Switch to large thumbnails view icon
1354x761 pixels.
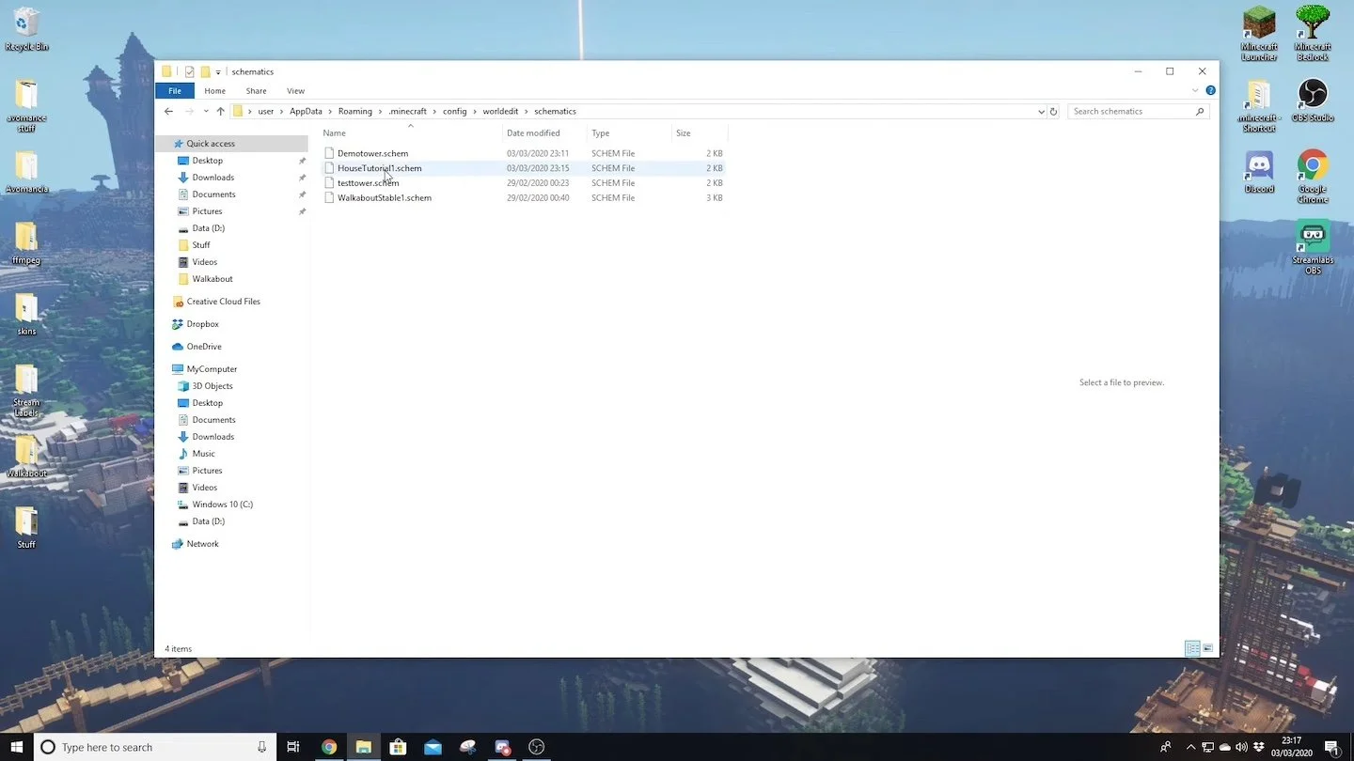point(1208,648)
